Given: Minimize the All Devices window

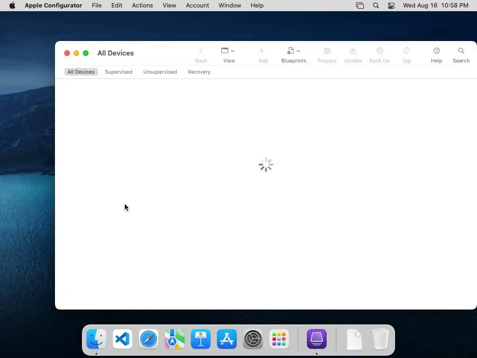Looking at the screenshot, I should click(76, 53).
